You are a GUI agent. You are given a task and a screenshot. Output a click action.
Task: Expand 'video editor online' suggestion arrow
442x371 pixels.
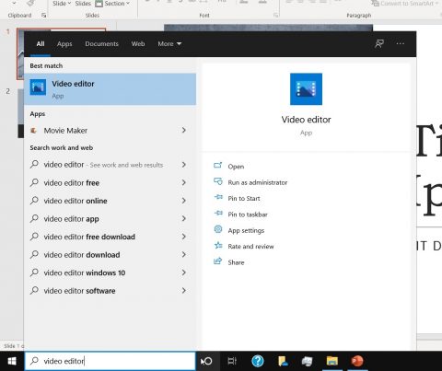(x=184, y=201)
